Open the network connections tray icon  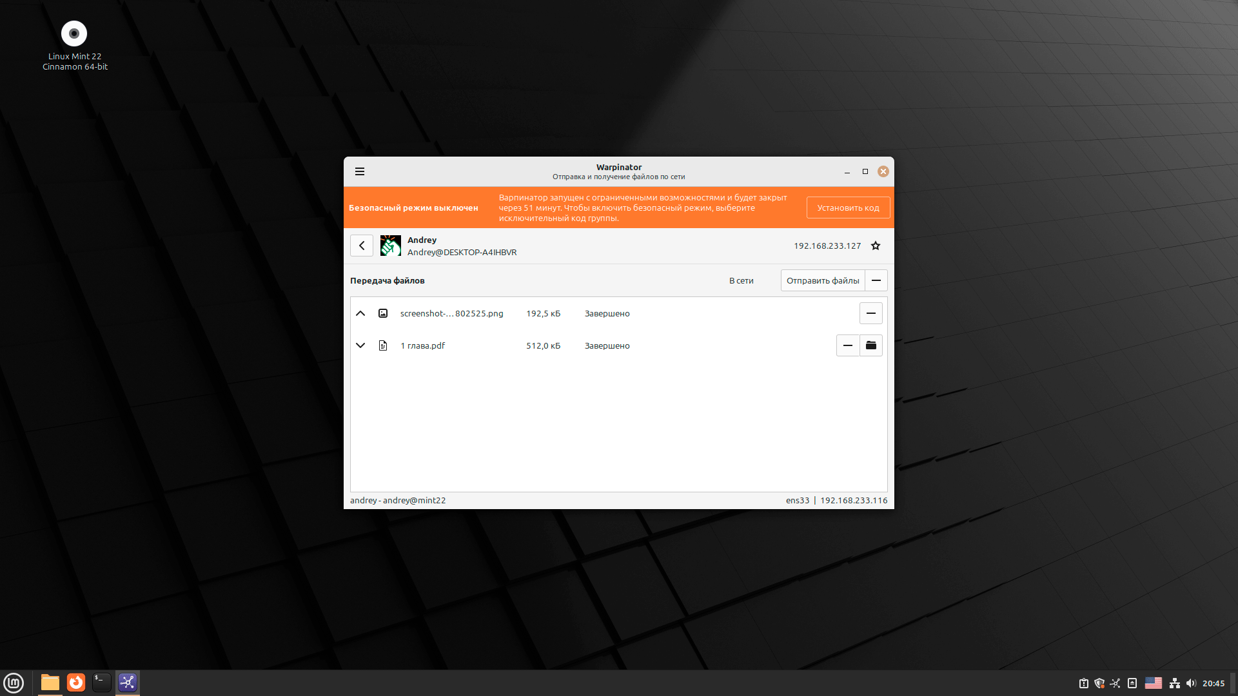click(1174, 683)
